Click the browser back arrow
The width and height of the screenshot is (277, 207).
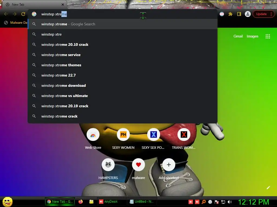point(6,14)
